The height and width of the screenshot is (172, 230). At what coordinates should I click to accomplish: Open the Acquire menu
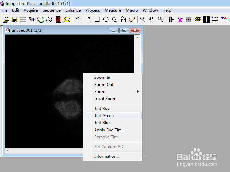[x=31, y=10]
